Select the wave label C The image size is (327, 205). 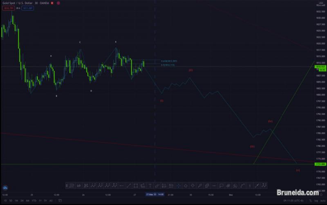(80, 42)
